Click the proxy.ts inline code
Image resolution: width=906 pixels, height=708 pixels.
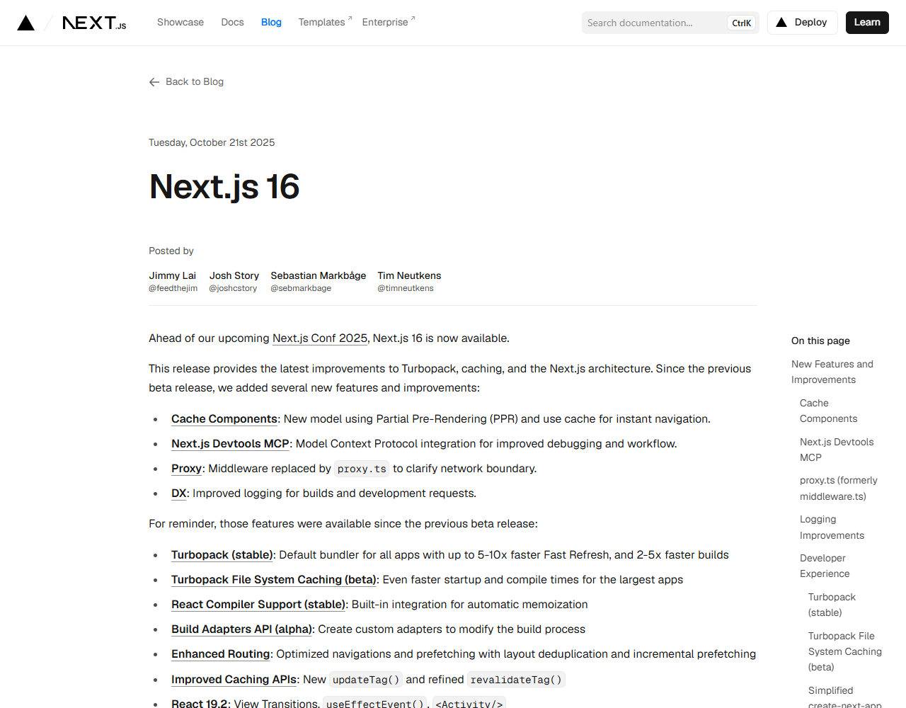click(x=362, y=469)
